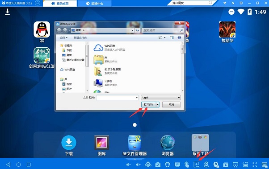Select 桌面 in the favorites sidebar

point(67,55)
